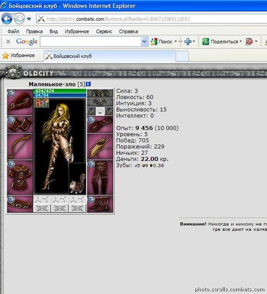Click the left ring slot
The width and height of the screenshot is (267, 294).
coord(91,111)
